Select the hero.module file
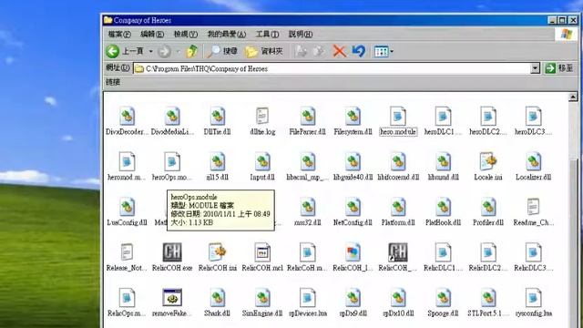Viewport: 583px width, 328px height. pyautogui.click(x=398, y=121)
